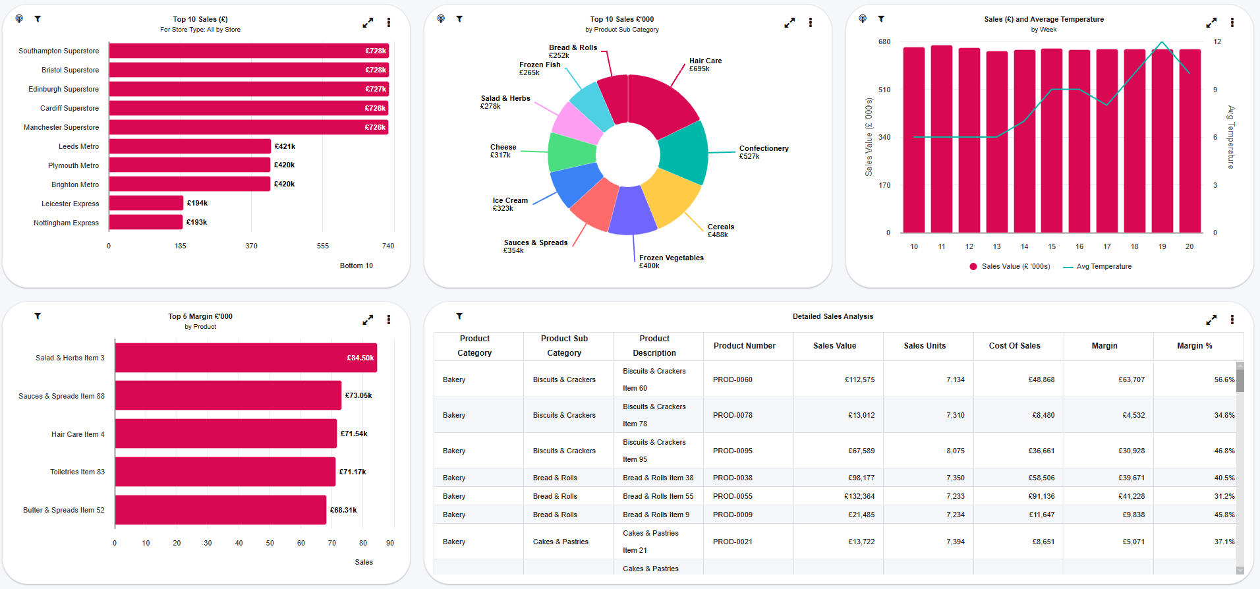Open more options menu for store sales chart
1260x589 pixels.
tap(389, 23)
